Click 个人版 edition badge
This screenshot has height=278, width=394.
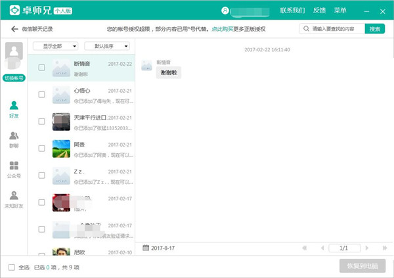pyautogui.click(x=63, y=11)
